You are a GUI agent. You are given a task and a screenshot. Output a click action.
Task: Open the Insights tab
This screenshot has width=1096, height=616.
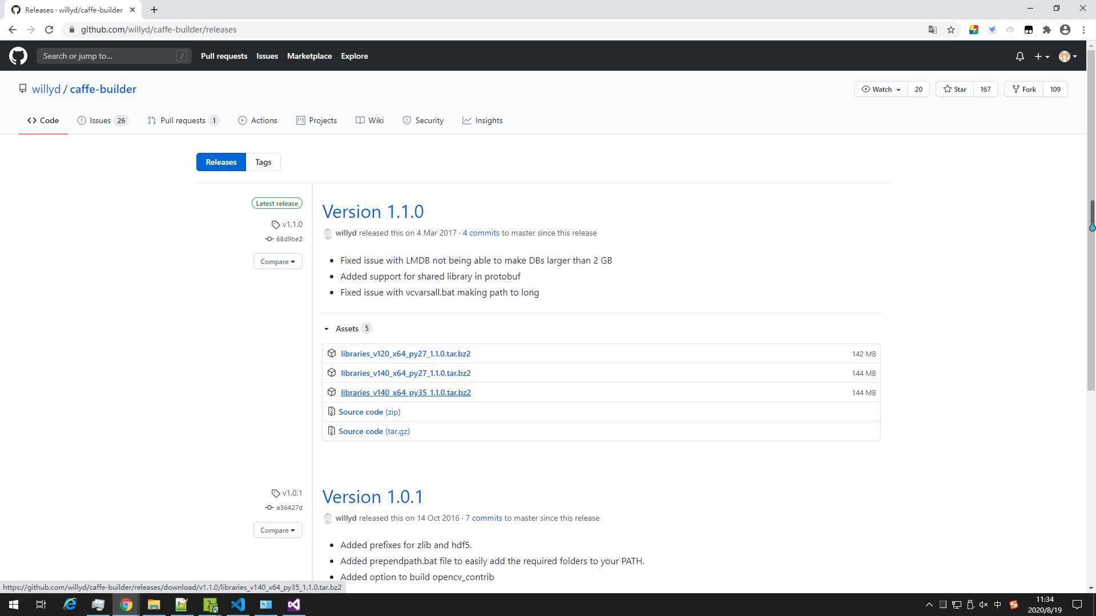[x=482, y=120]
